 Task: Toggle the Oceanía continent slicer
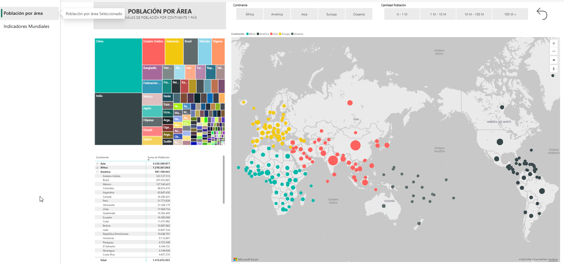[x=359, y=14]
